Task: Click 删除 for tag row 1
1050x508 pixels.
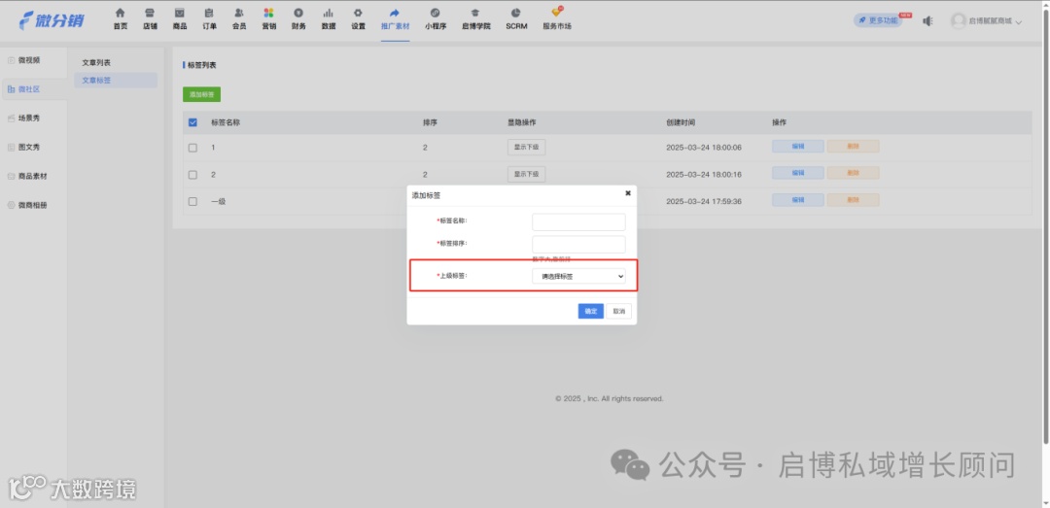Action: tap(853, 147)
